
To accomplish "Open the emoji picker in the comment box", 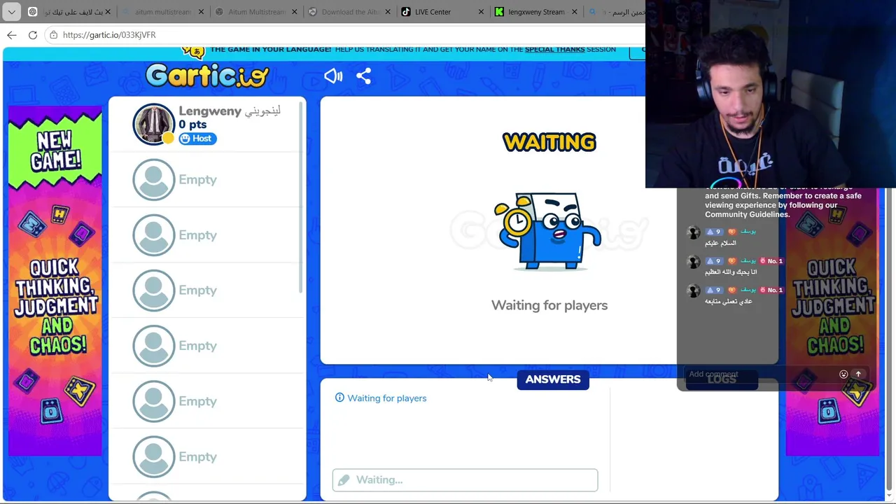I will tap(843, 374).
